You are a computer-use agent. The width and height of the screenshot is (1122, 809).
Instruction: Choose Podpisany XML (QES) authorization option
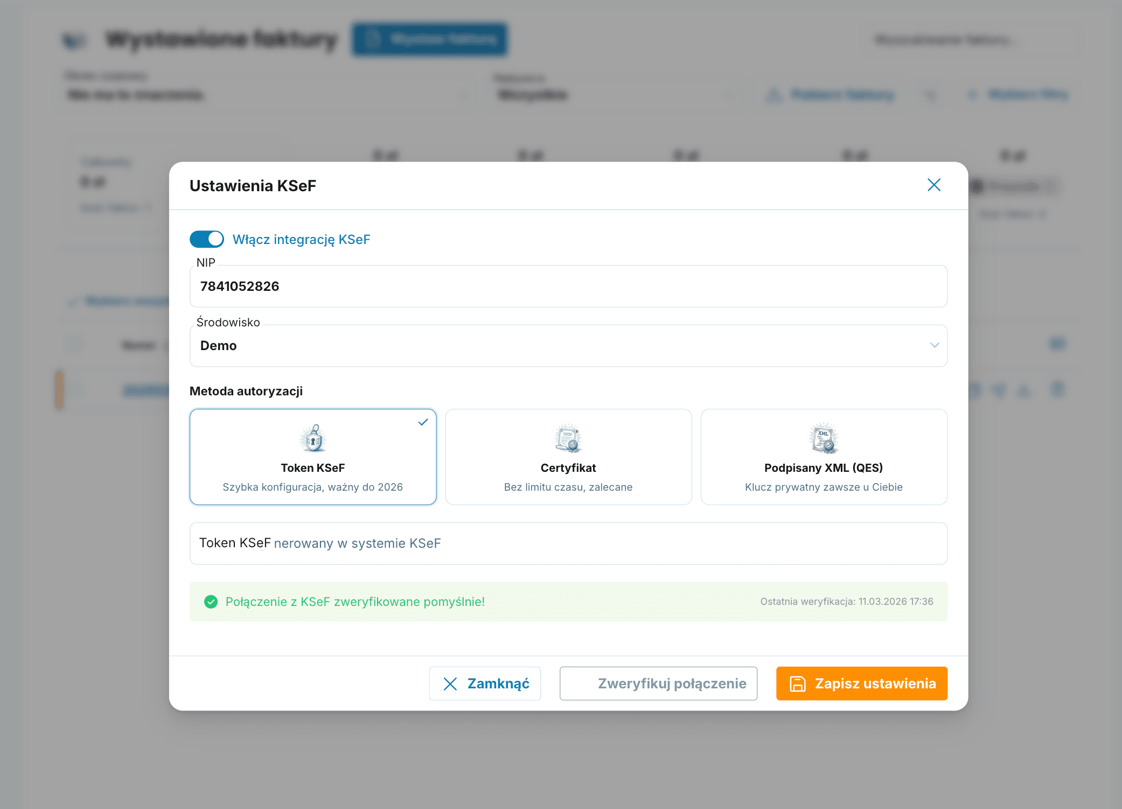[x=824, y=457]
